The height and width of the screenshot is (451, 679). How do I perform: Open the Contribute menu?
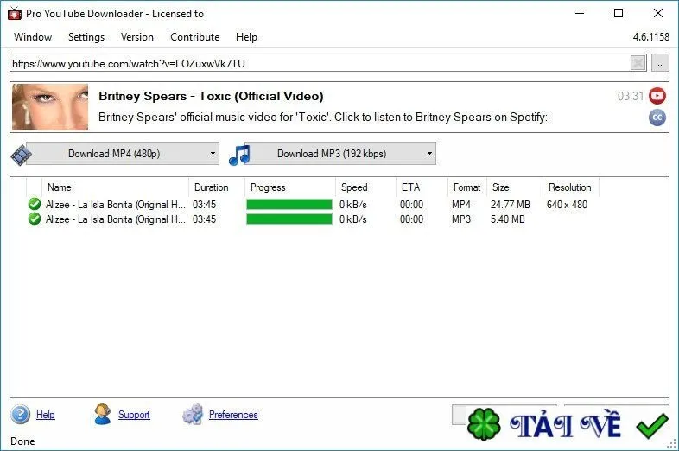195,37
